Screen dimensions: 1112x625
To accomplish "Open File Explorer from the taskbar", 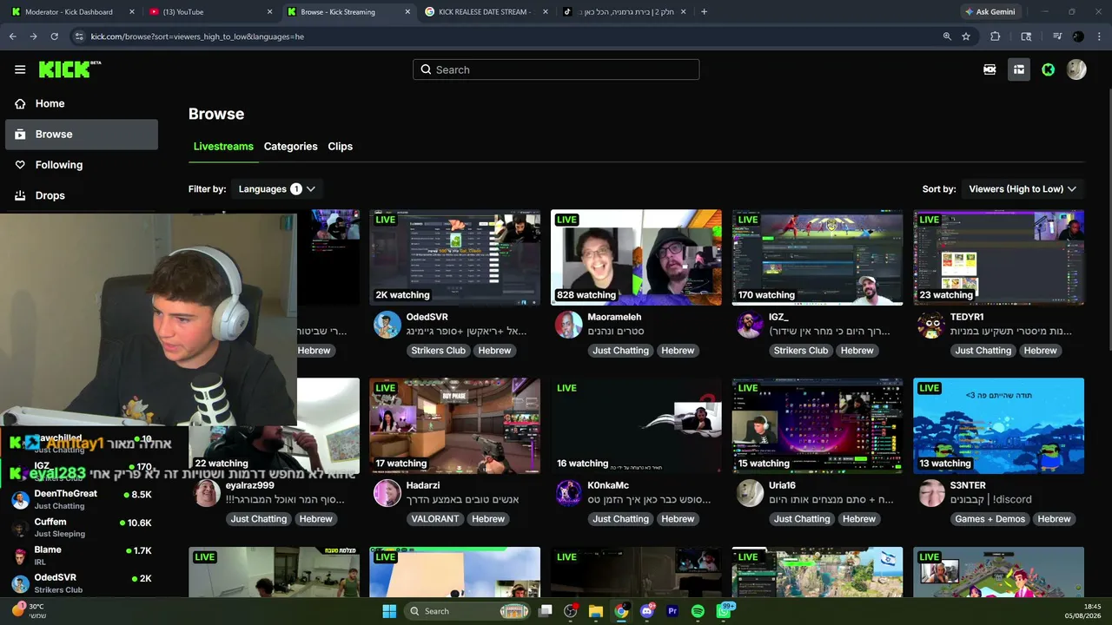I will coord(596,611).
